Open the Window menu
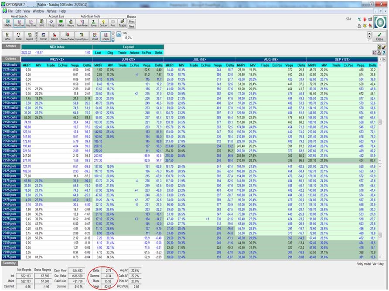The width and height of the screenshot is (389, 291). click(x=38, y=10)
